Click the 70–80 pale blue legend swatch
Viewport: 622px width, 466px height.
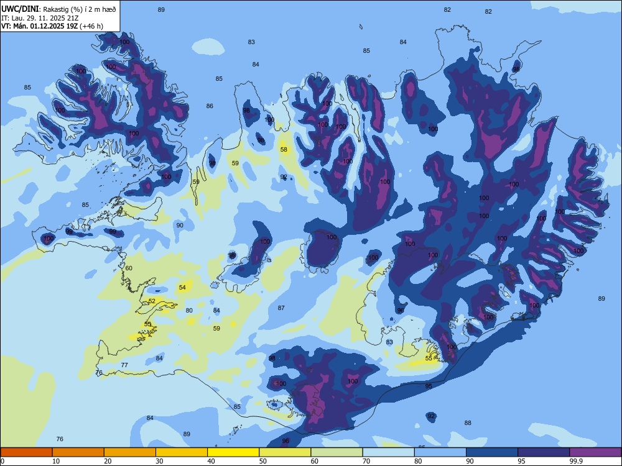tap(388, 452)
